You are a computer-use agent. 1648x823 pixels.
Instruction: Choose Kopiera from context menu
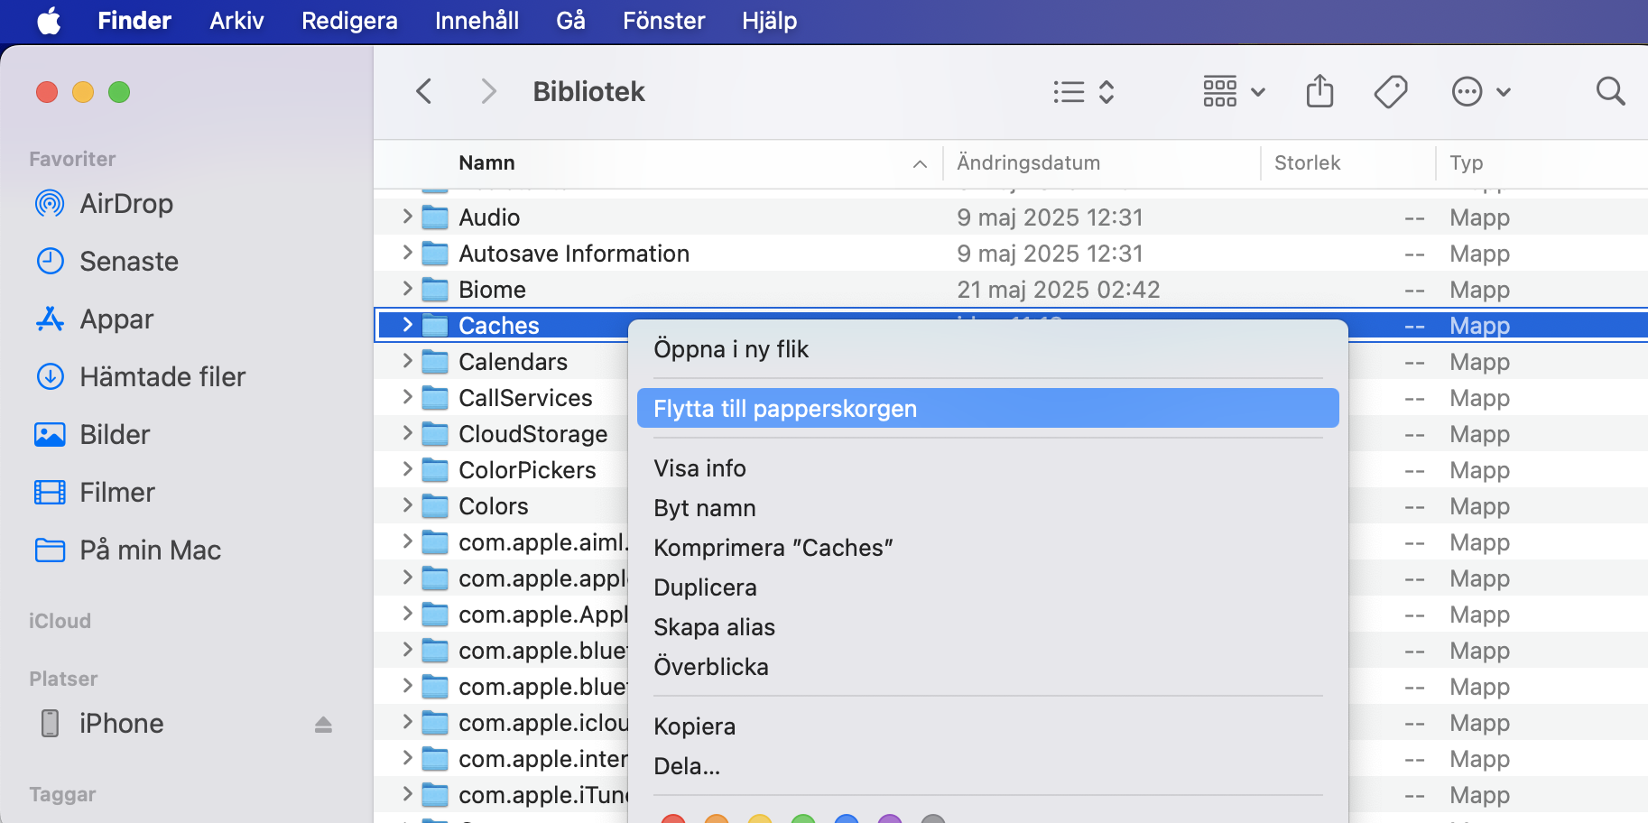pyautogui.click(x=987, y=726)
